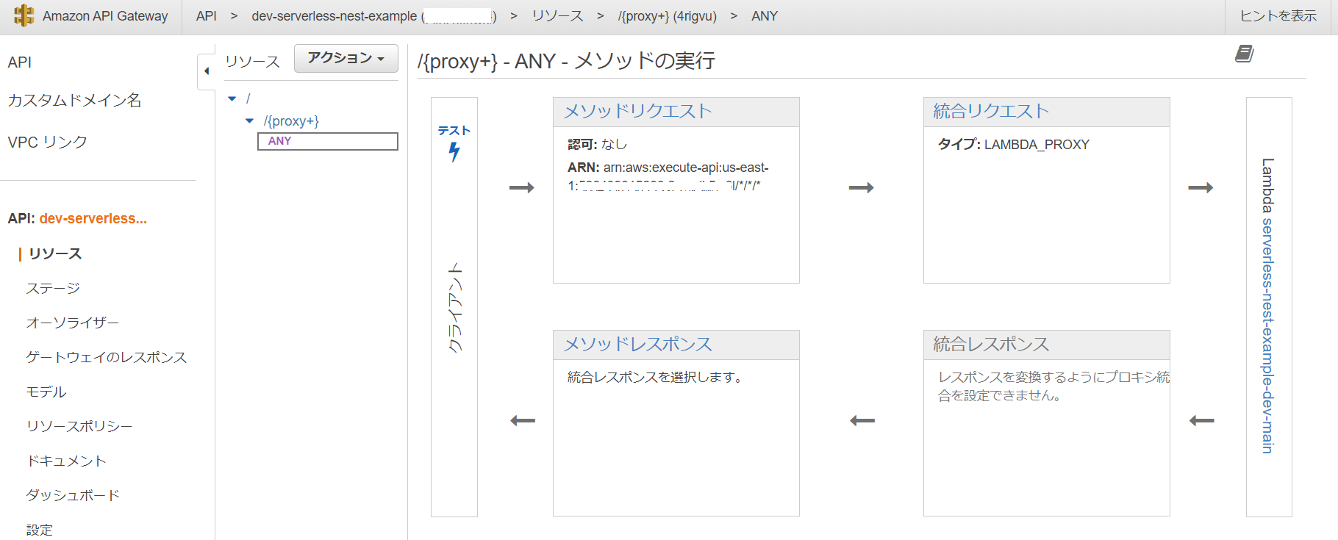Open the Lambda serverless-nest-example-dev-main function link
Image resolution: width=1338 pixels, height=540 pixels.
pos(1268,335)
